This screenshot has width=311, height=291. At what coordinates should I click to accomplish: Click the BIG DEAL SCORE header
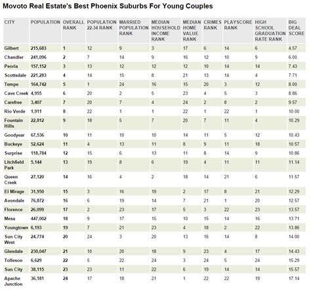[x=297, y=28]
